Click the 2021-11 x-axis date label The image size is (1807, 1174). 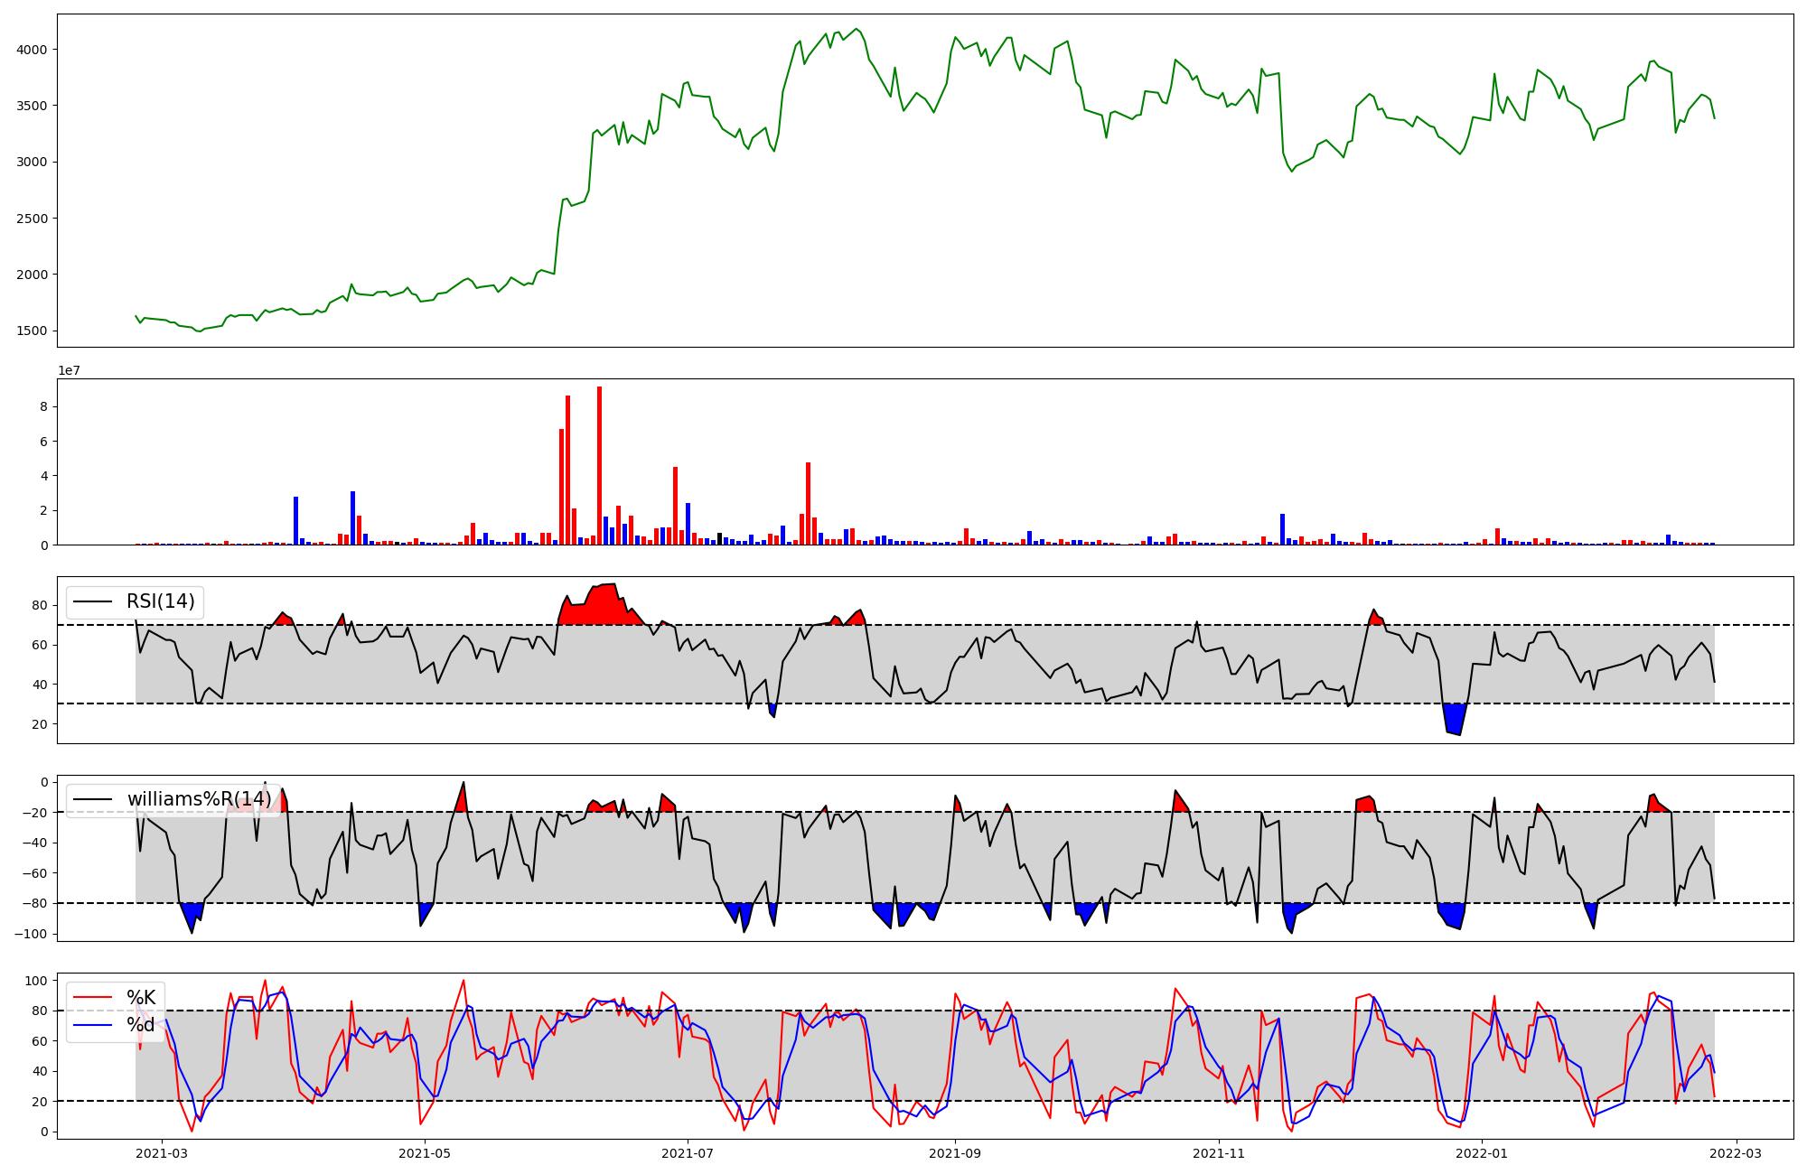coord(1219,1153)
